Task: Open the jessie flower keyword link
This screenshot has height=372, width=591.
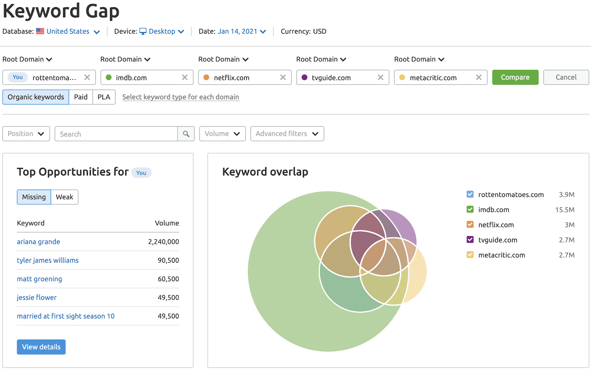Action: pyautogui.click(x=37, y=297)
